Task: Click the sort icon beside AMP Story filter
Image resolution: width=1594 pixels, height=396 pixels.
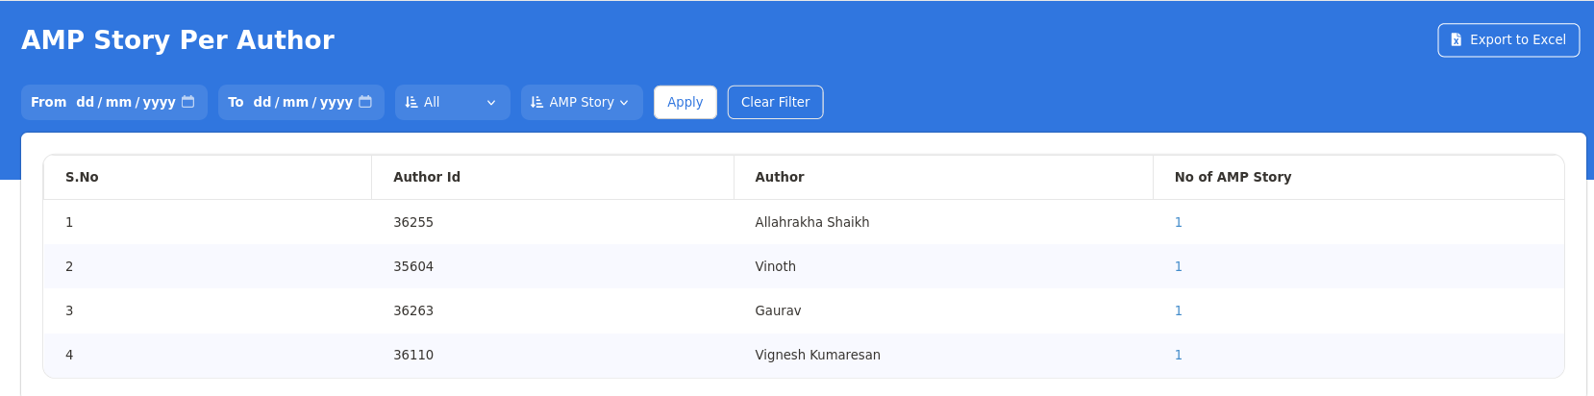Action: click(x=536, y=102)
